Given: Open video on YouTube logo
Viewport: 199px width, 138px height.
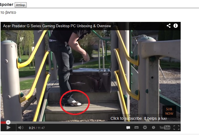Looking at the screenshot, I should click(x=165, y=128).
